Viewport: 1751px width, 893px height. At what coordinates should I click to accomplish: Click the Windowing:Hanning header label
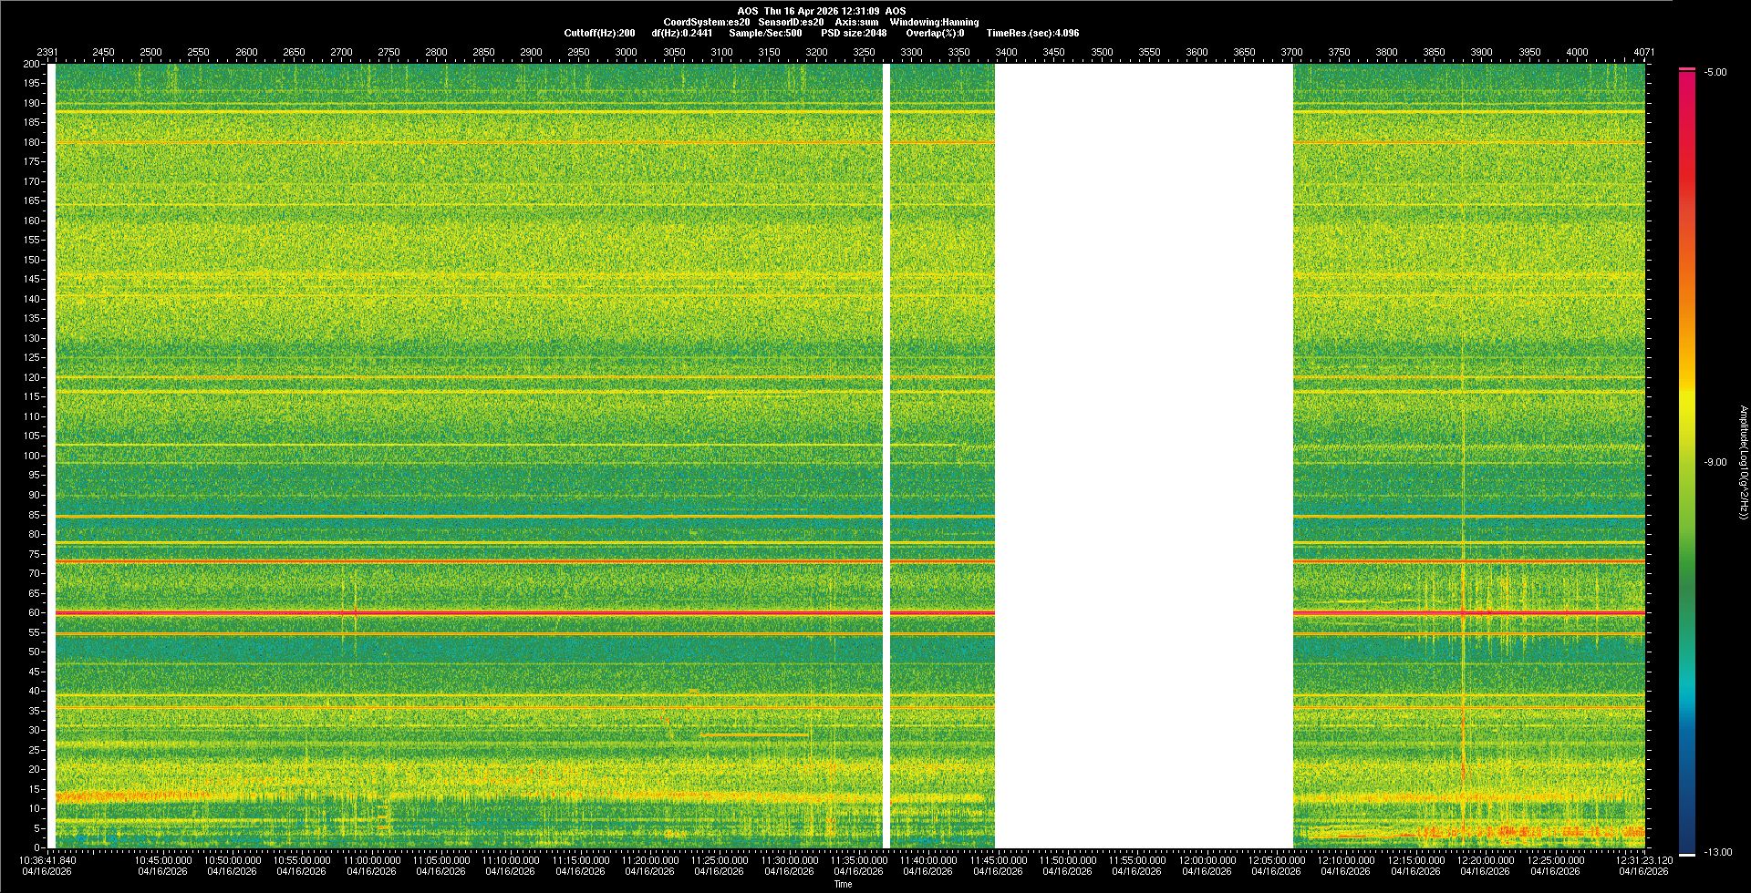[x=934, y=22]
